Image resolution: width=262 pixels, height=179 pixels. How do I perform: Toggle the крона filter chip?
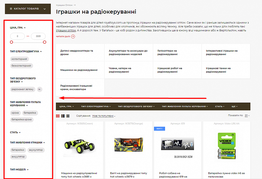pyautogui.click(x=15, y=113)
